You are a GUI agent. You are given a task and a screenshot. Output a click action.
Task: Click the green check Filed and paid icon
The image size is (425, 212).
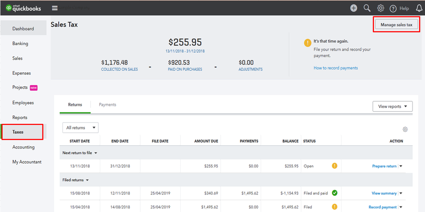coord(334,193)
